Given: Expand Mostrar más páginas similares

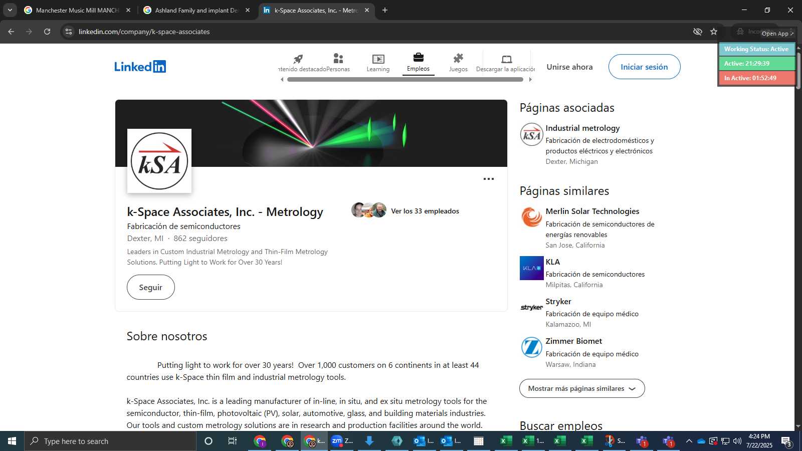Looking at the screenshot, I should [582, 388].
